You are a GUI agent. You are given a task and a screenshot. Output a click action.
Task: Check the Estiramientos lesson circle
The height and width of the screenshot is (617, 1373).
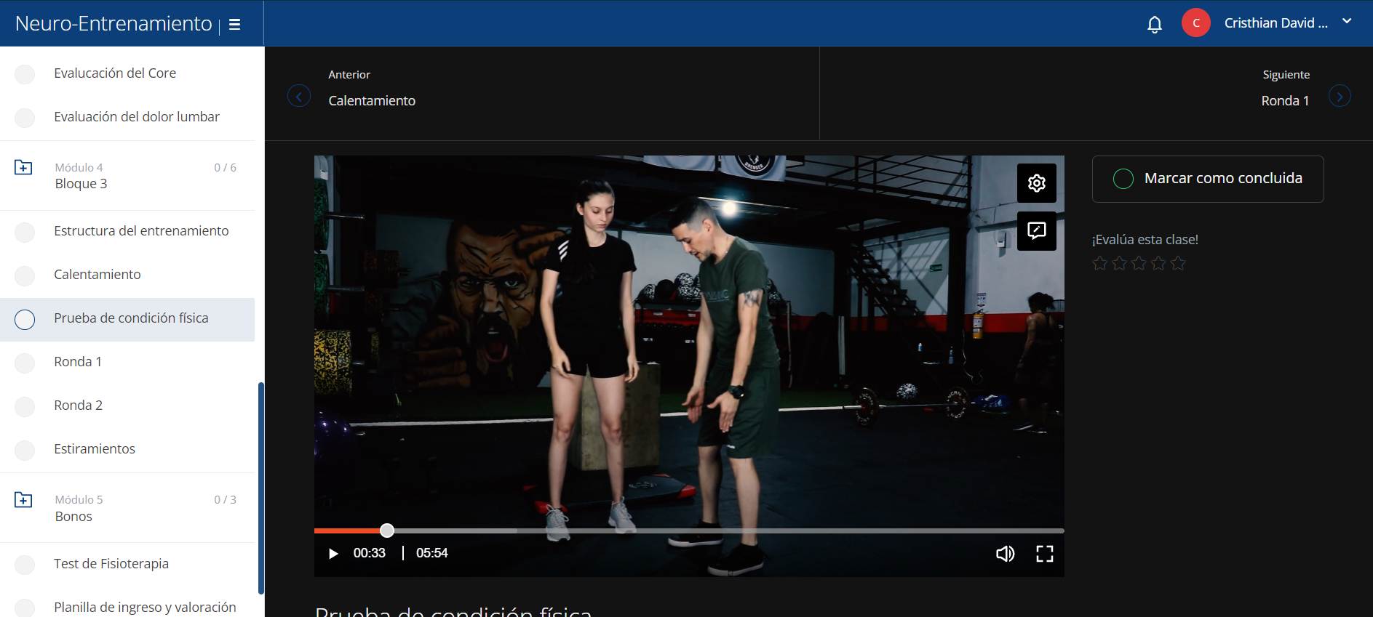coord(25,450)
